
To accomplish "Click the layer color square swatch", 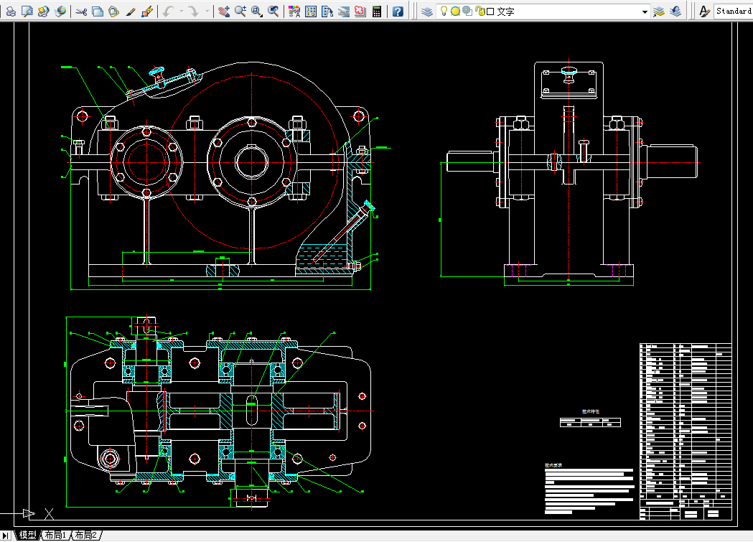I will coord(490,11).
